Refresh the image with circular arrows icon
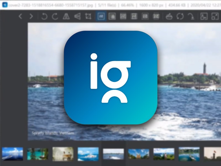The width and height of the screenshot is (221, 166). tap(180, 16)
